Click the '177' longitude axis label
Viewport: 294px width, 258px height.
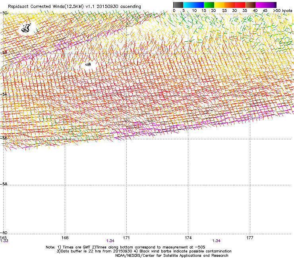(x=250, y=238)
